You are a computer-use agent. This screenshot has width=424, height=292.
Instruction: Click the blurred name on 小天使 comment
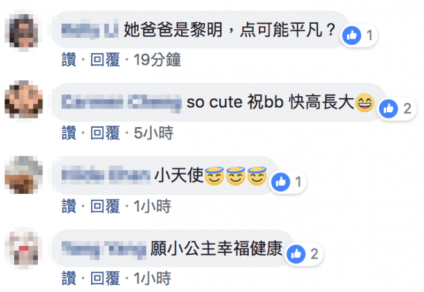click(x=106, y=175)
